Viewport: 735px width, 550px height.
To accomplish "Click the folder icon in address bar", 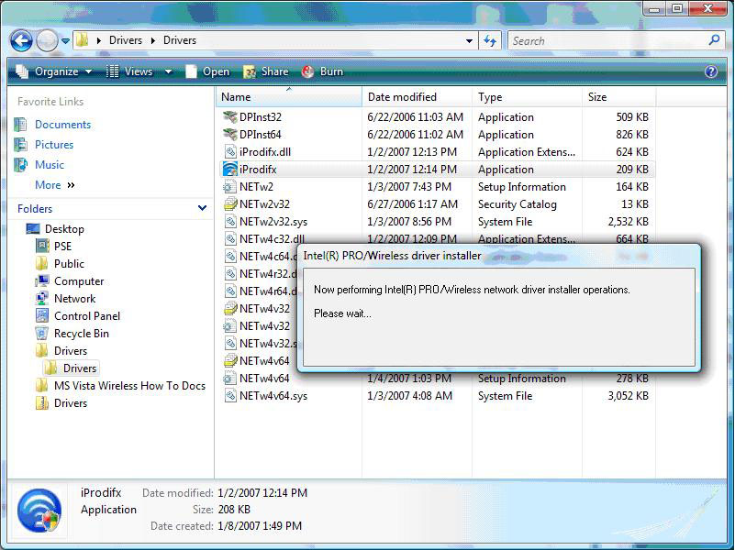I will 82,40.
